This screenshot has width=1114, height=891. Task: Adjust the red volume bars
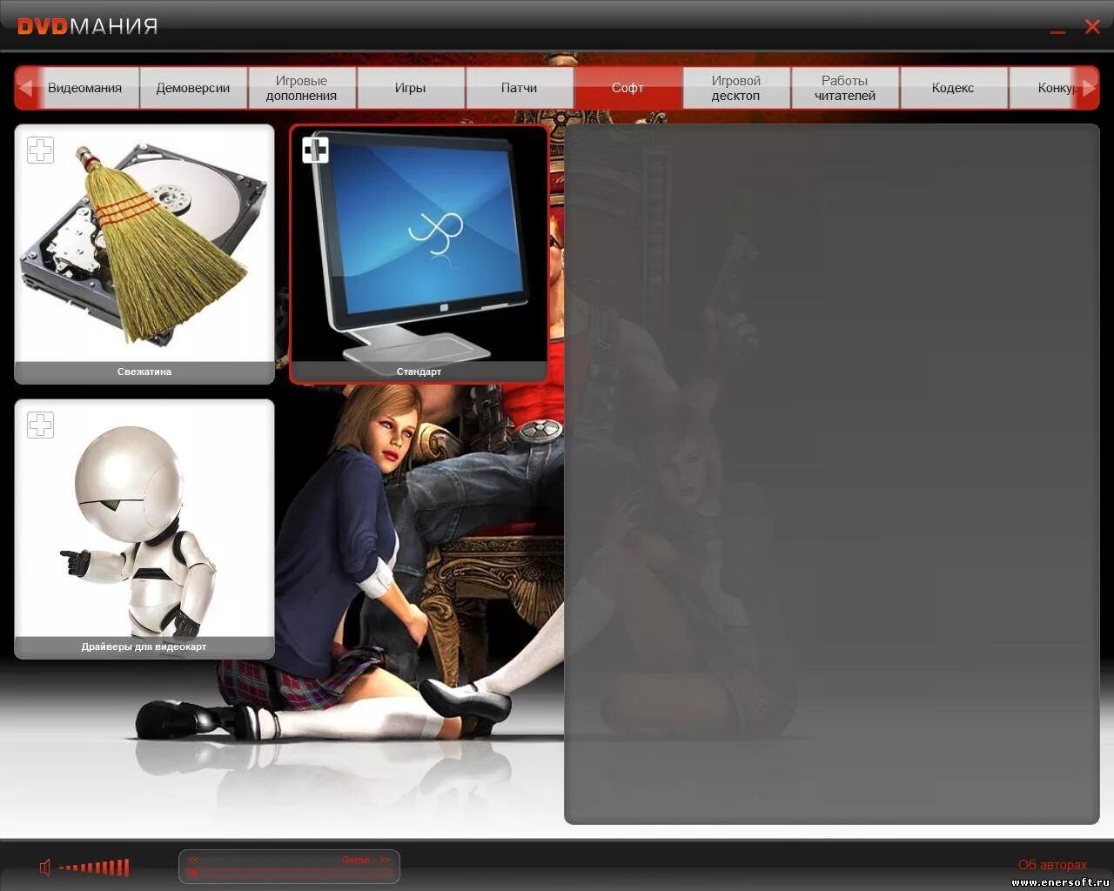(x=94, y=868)
